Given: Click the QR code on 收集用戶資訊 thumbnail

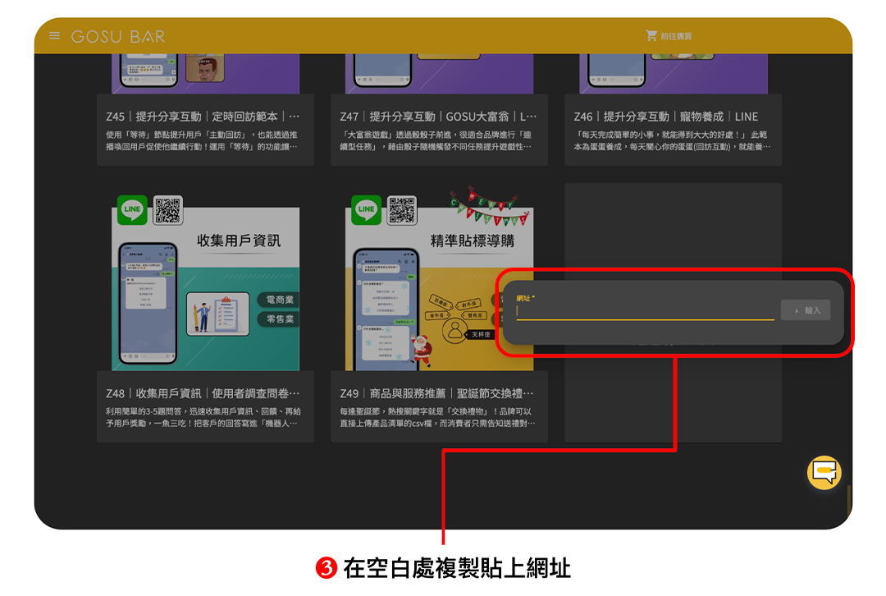Looking at the screenshot, I should [x=168, y=210].
